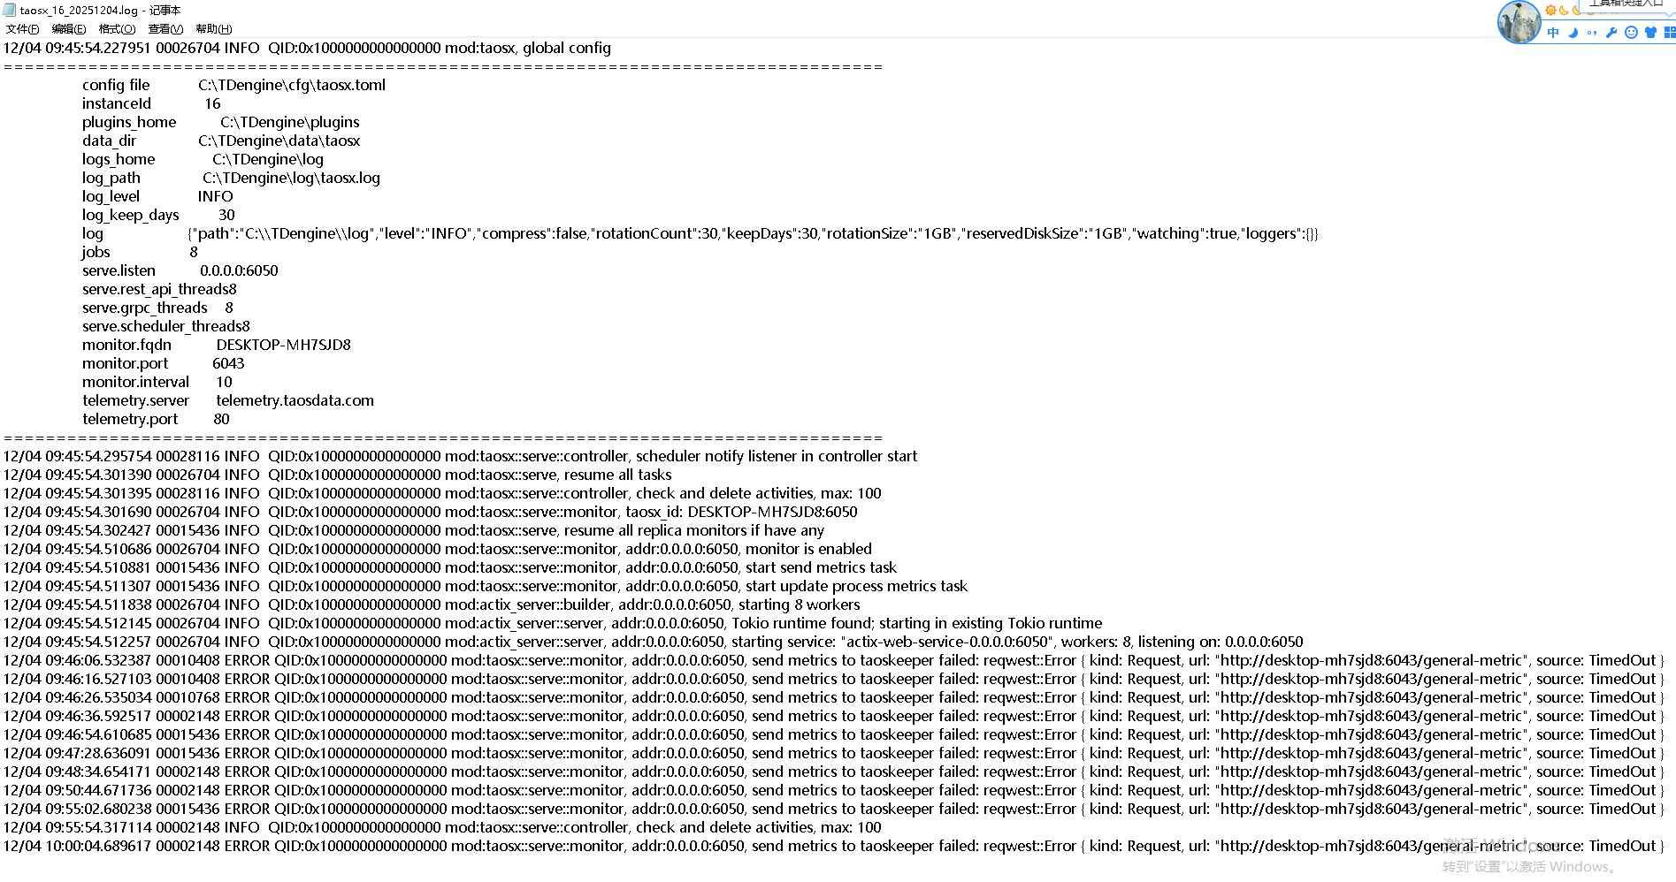Click the first yellow moon icon beside the sun
This screenshot has height=882, width=1676.
(x=1564, y=11)
